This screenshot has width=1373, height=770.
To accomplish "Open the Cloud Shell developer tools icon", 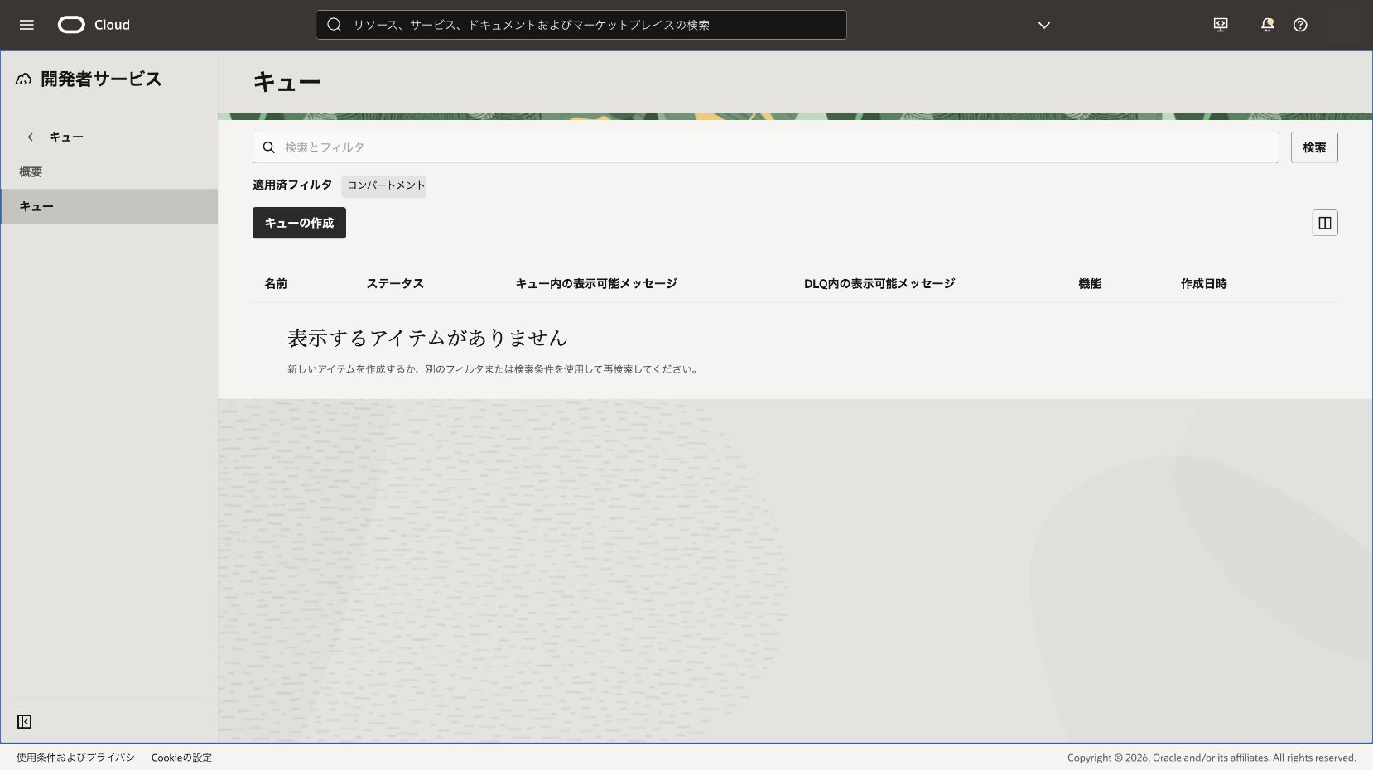I will 1221,25.
